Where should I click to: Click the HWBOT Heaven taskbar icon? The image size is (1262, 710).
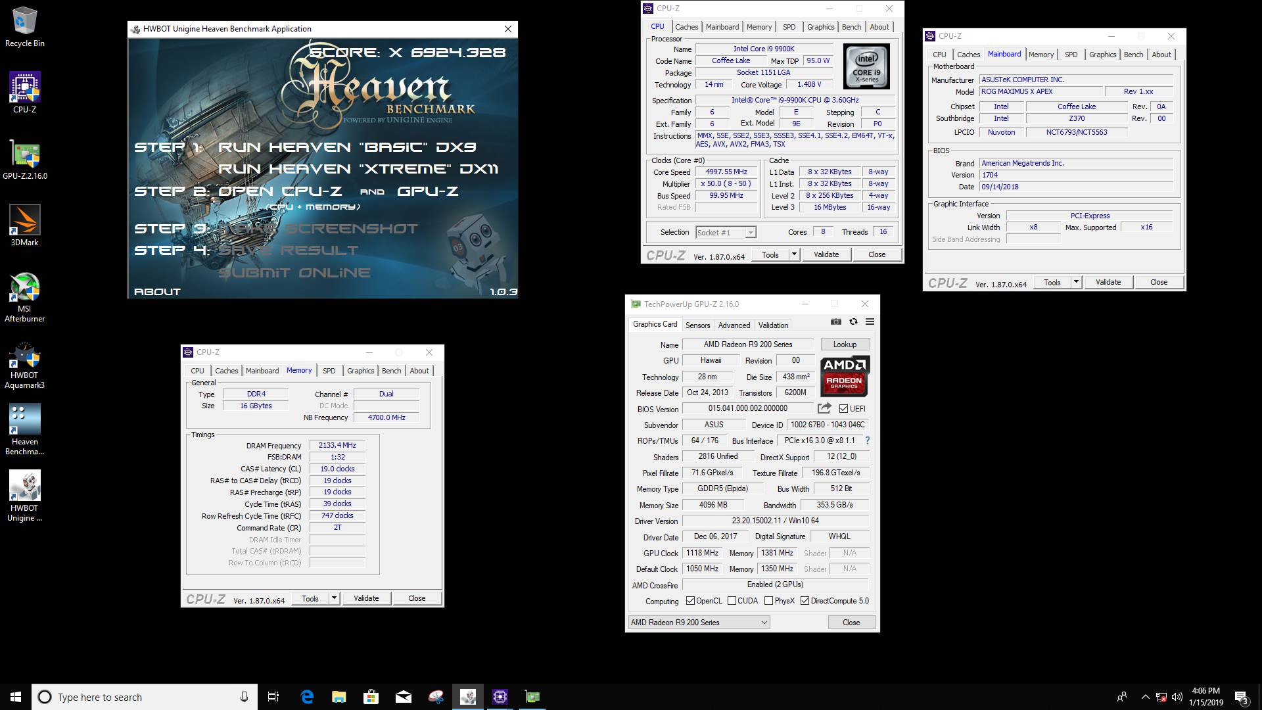pos(468,697)
